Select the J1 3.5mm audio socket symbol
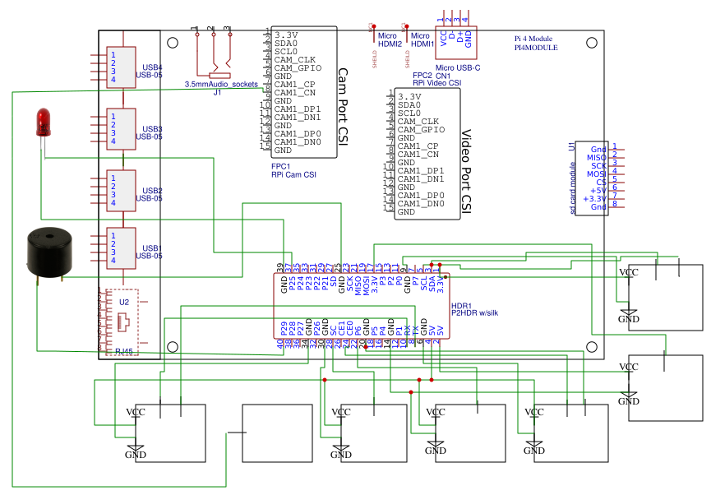 click(x=214, y=54)
